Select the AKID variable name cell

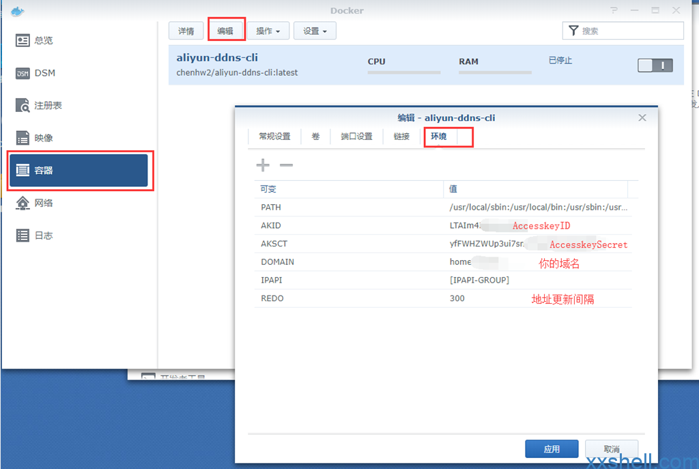pyautogui.click(x=349, y=225)
